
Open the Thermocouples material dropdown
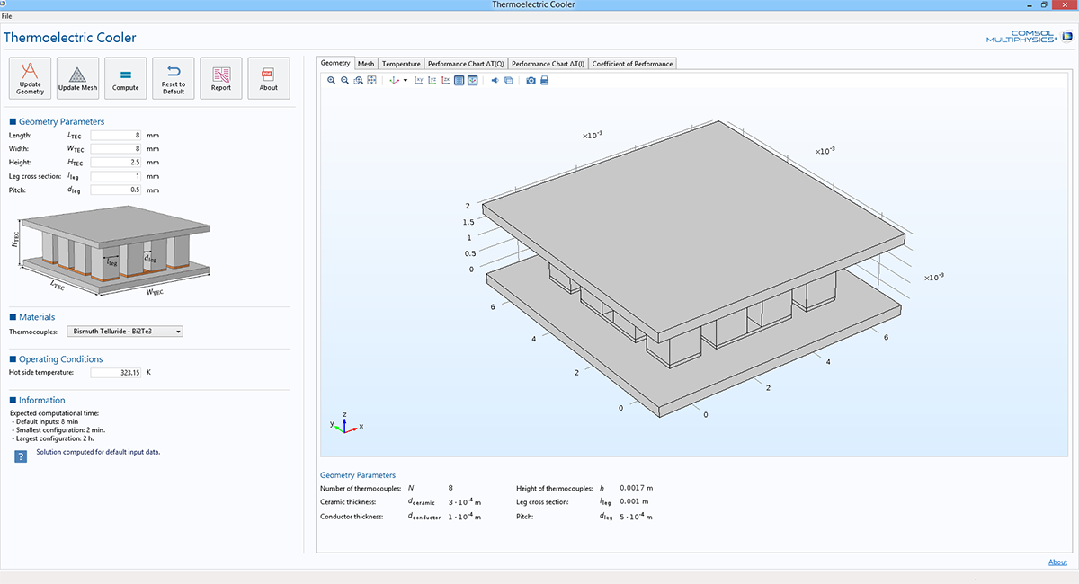[125, 332]
